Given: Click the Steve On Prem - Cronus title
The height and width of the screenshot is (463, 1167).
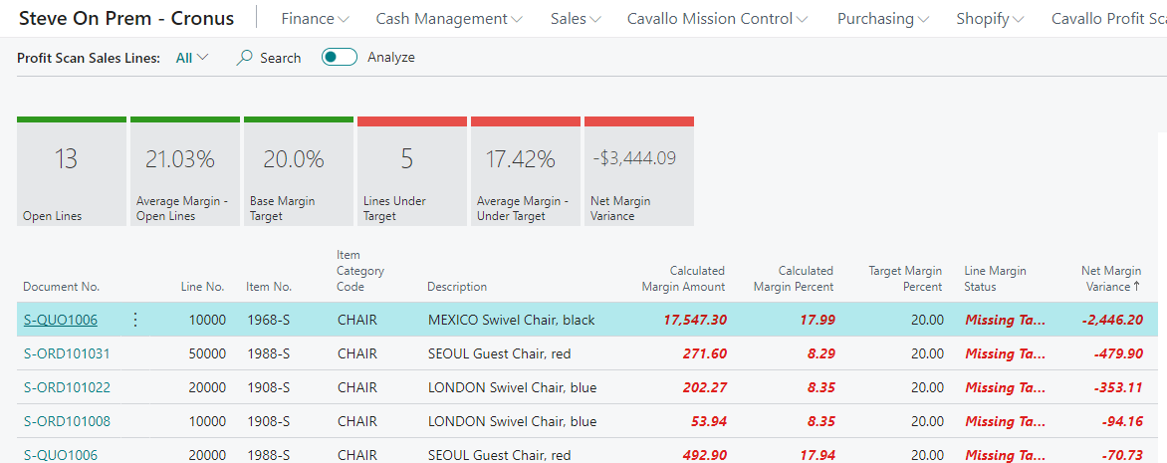Looking at the screenshot, I should [x=126, y=19].
